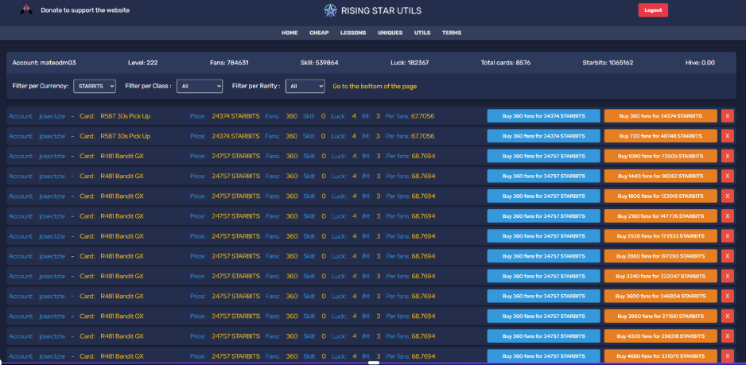Click 'Buy 4680 fans for 321075 STARBITS'
Image resolution: width=746 pixels, height=365 pixels.
(x=660, y=356)
